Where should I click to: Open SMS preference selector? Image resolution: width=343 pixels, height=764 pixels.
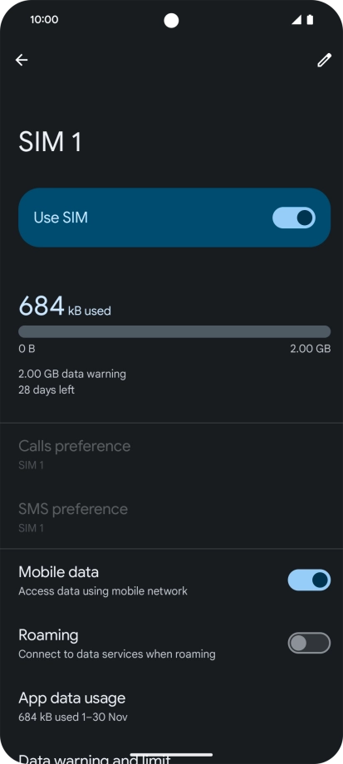[171, 517]
